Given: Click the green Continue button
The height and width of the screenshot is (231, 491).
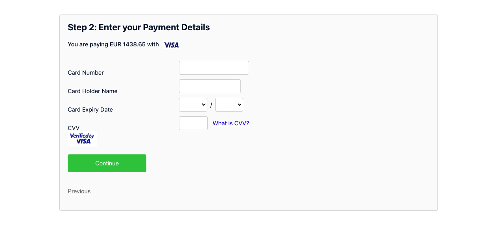Looking at the screenshot, I should coord(107,163).
